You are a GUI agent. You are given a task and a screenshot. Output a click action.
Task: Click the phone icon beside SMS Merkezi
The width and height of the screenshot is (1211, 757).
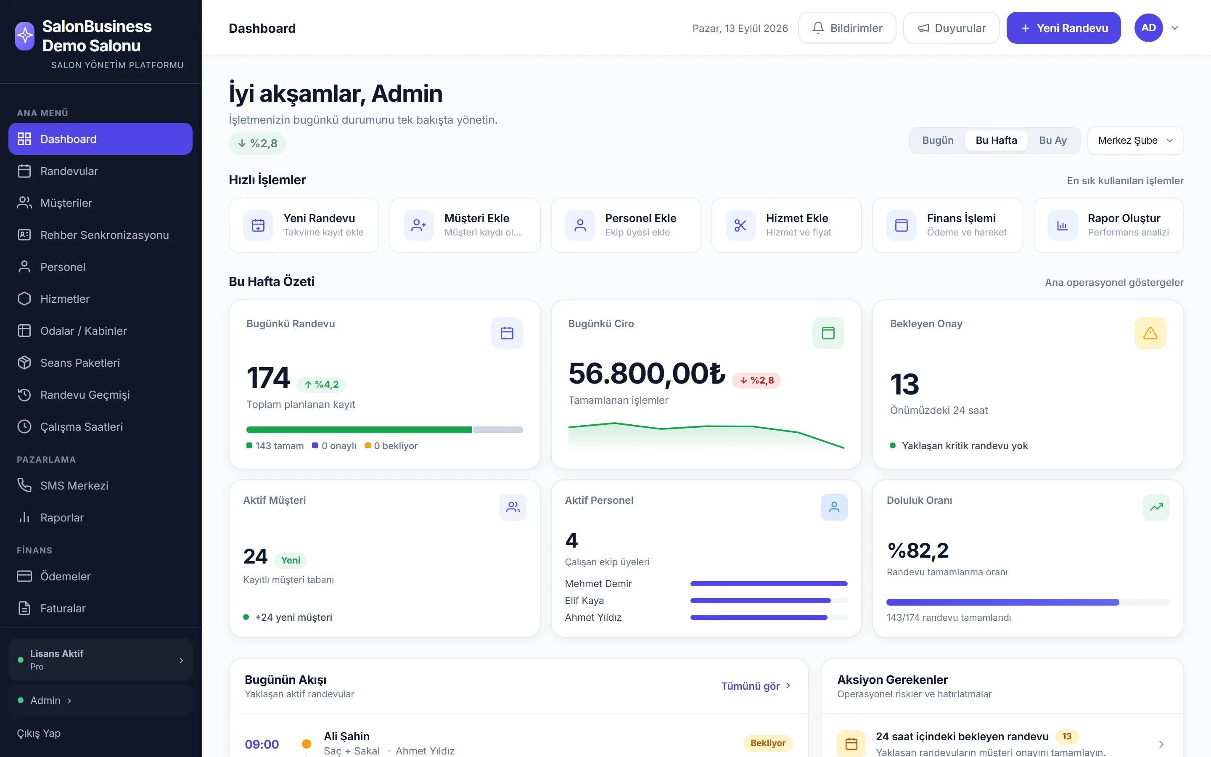coord(24,486)
